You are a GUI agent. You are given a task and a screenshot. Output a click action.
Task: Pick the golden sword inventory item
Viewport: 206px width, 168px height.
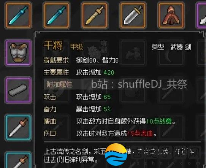pyautogui.click(x=95, y=16)
